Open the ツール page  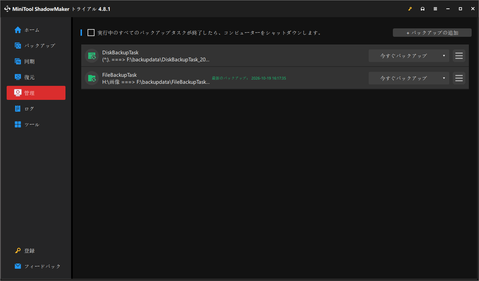[36, 124]
